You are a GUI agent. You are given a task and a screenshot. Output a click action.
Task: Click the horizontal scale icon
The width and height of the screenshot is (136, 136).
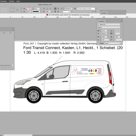tap(111, 37)
